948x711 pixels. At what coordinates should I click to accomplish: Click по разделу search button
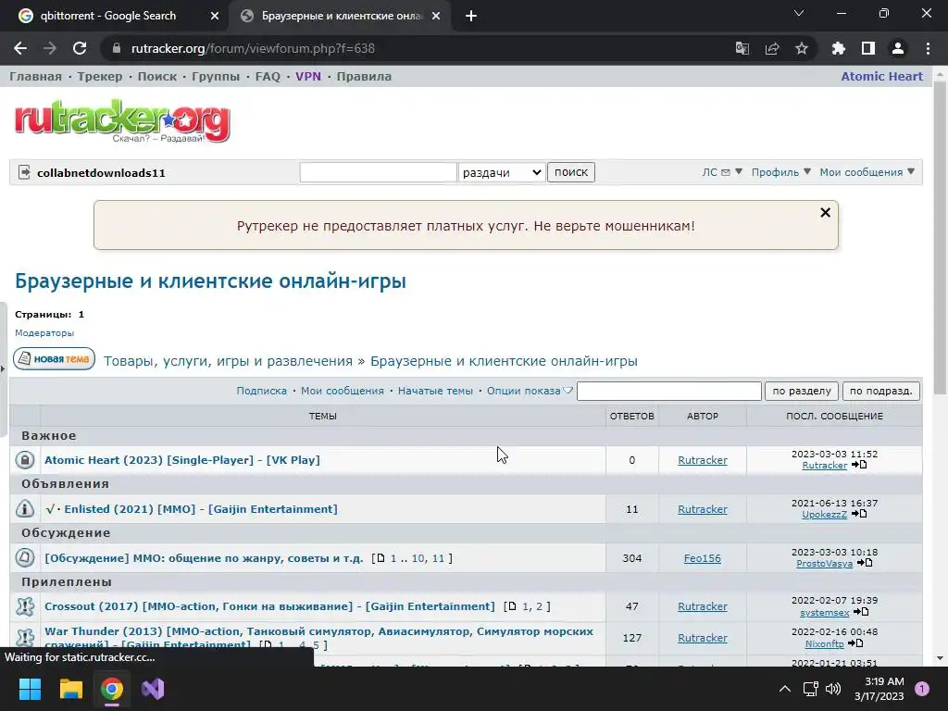[x=802, y=392]
